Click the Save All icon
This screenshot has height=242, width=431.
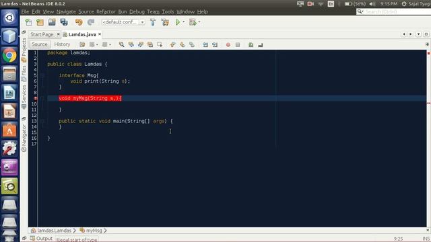pos(64,22)
